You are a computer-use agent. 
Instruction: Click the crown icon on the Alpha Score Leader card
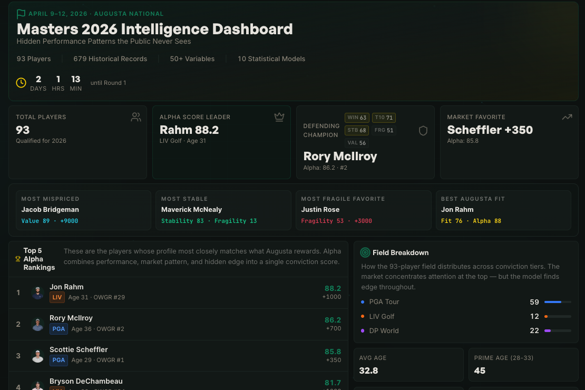[x=279, y=117]
